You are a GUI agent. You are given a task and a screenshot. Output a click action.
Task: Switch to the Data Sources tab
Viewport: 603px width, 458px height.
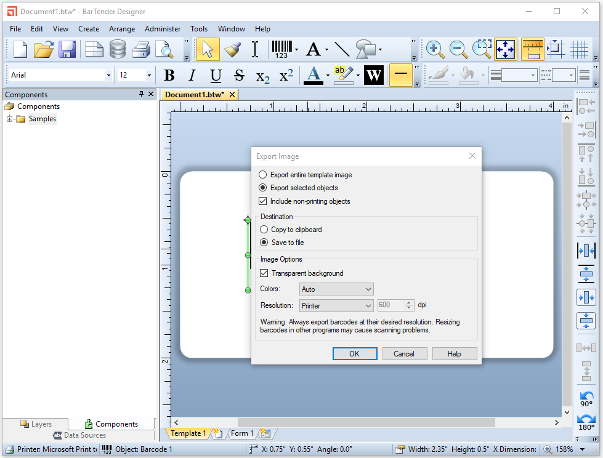click(79, 435)
